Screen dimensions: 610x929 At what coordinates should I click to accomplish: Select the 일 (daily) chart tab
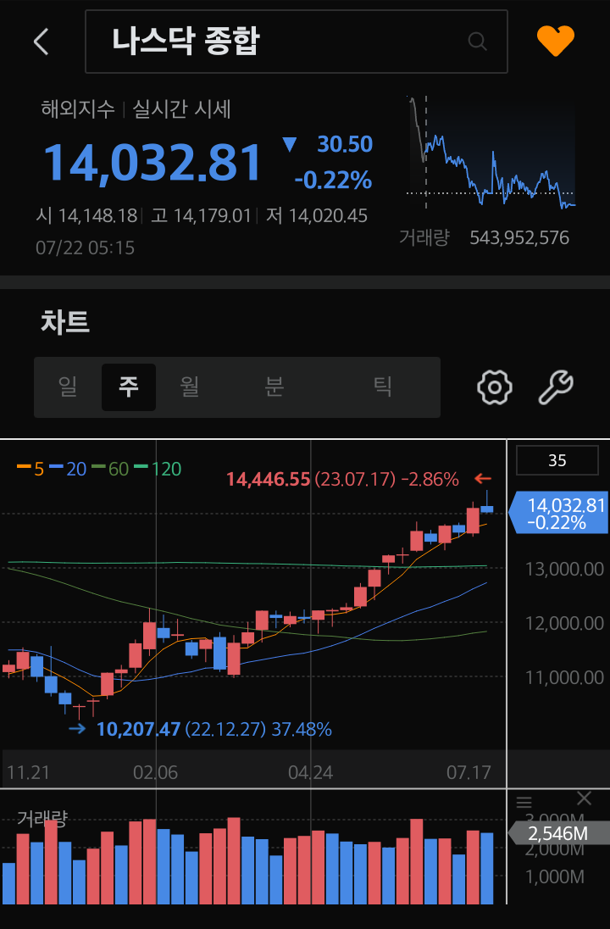[x=68, y=387]
